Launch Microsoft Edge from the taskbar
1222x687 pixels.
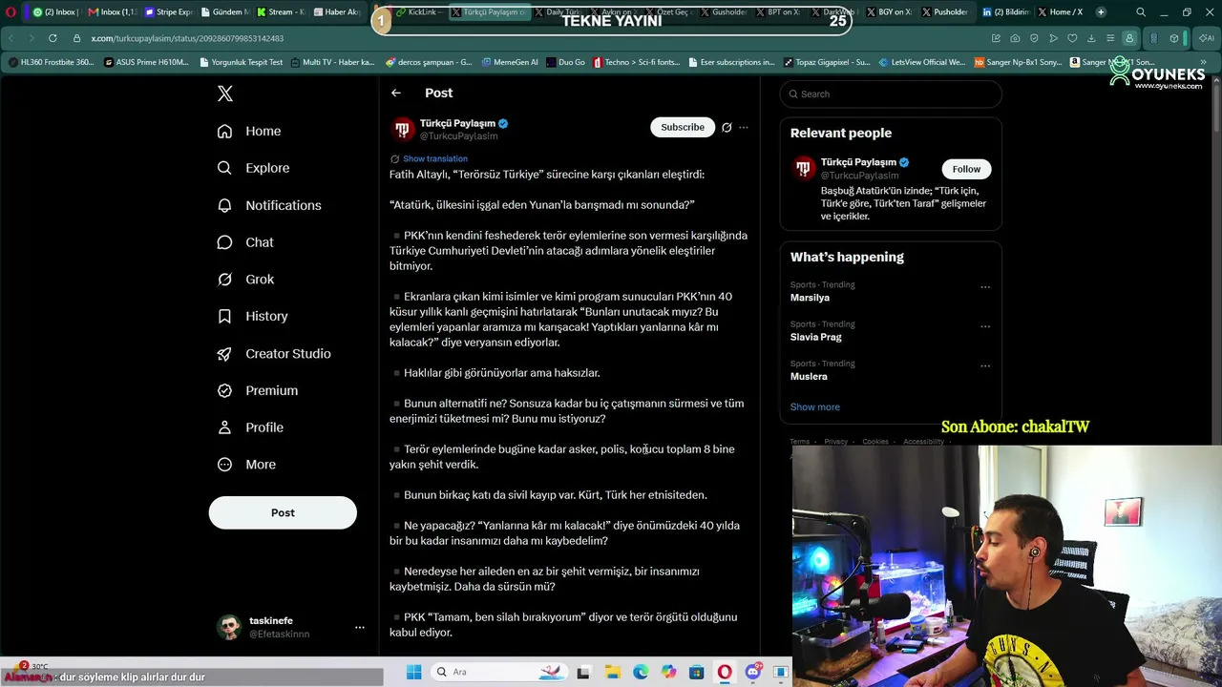coord(641,672)
